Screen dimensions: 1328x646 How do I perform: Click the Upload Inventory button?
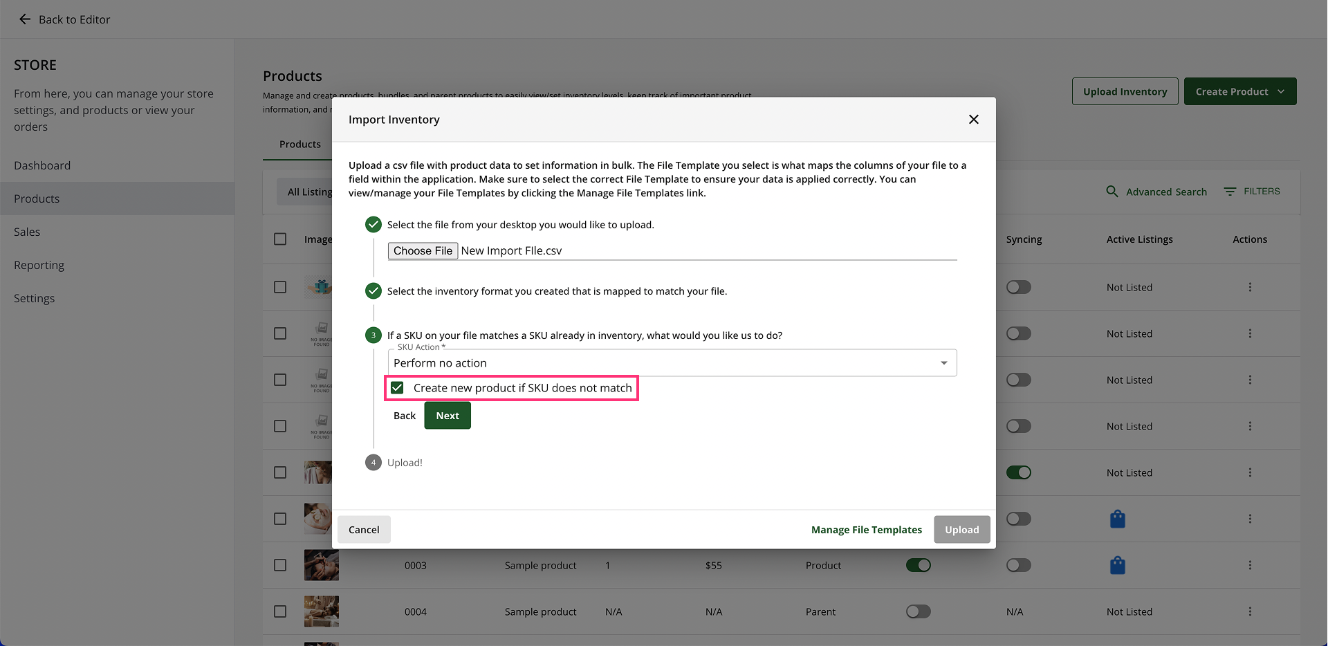click(x=1125, y=91)
